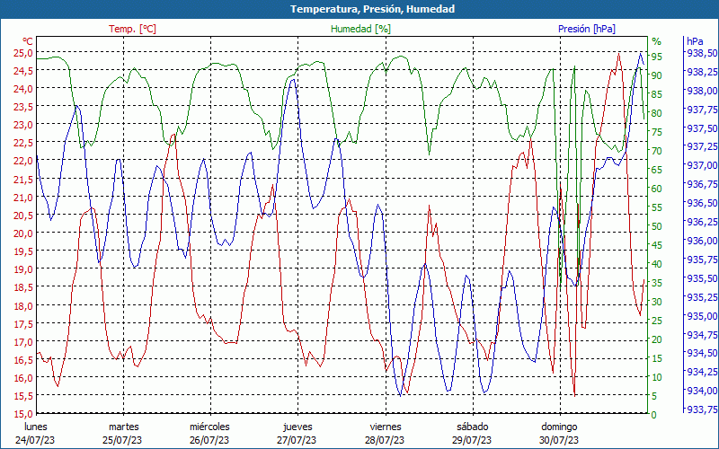Image resolution: width=719 pixels, height=449 pixels.
Task: Click the pressure axis value '938,50'
Action: (x=702, y=53)
